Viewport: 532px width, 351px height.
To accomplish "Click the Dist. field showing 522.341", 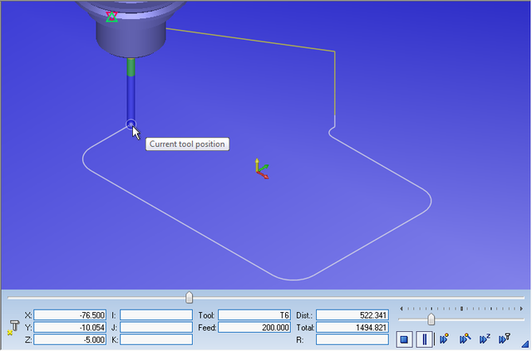I will 352,315.
